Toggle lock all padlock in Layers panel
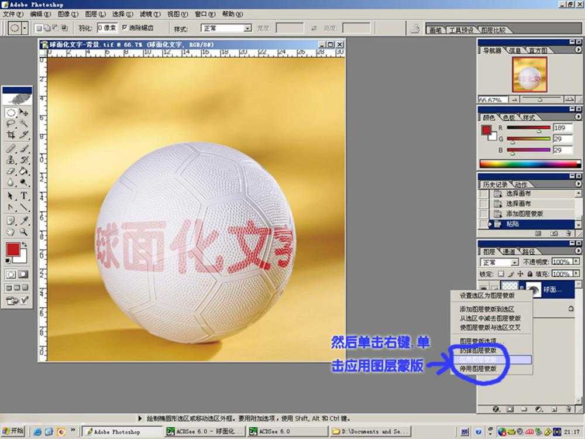Viewport: 585px width, 439px height. 530,273
